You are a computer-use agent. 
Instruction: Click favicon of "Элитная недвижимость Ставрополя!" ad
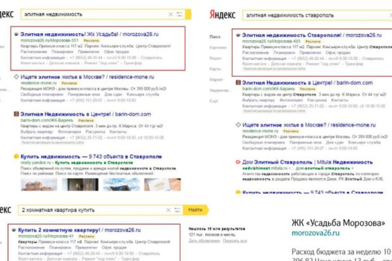point(238,35)
